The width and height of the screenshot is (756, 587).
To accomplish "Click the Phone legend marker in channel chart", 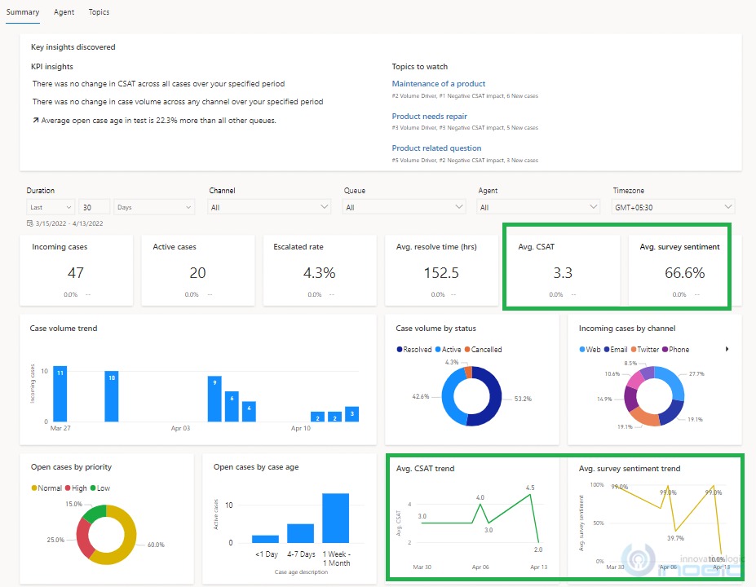I will click(x=665, y=348).
